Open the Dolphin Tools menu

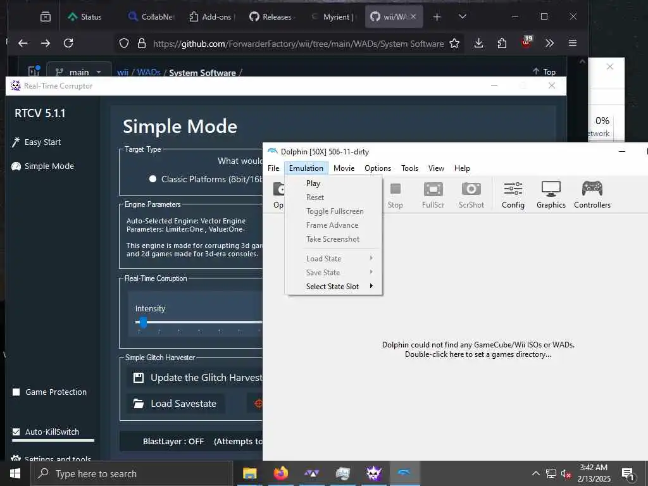click(x=409, y=168)
